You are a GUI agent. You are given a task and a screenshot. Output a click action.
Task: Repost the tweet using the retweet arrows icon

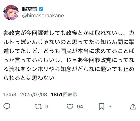pos(38,107)
